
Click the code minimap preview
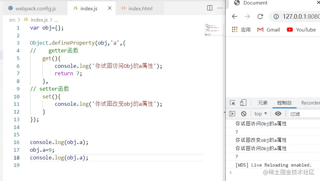click(212, 30)
